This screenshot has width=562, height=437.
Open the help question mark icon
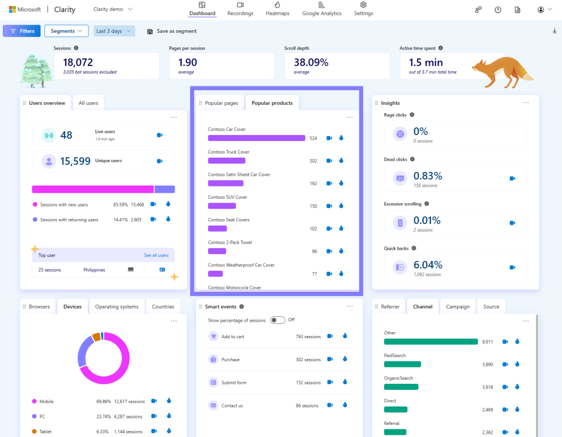click(x=498, y=10)
